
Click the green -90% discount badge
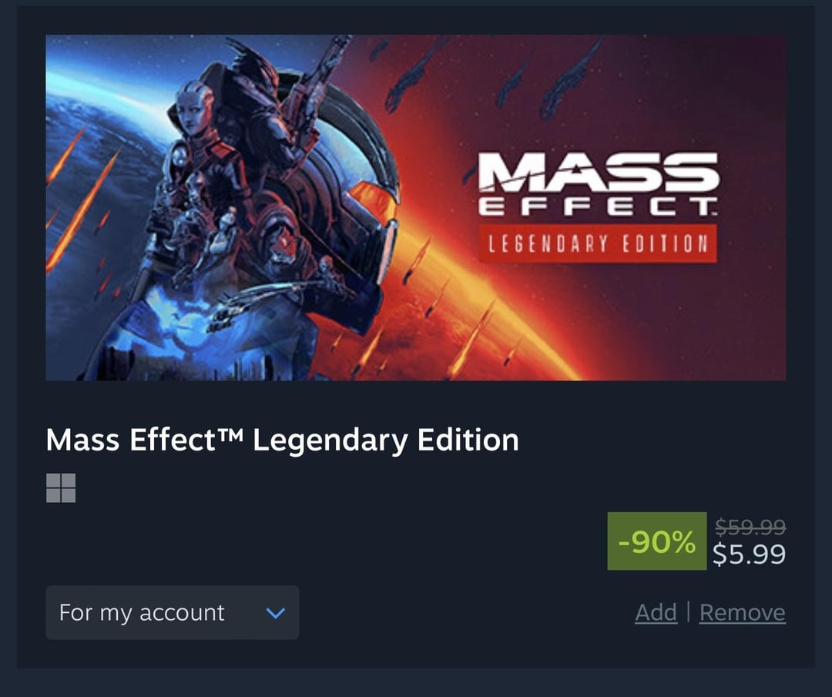pos(656,541)
